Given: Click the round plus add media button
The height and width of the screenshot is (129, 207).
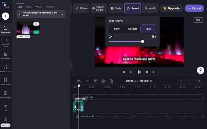Looking at the screenshot, I should [5, 16].
